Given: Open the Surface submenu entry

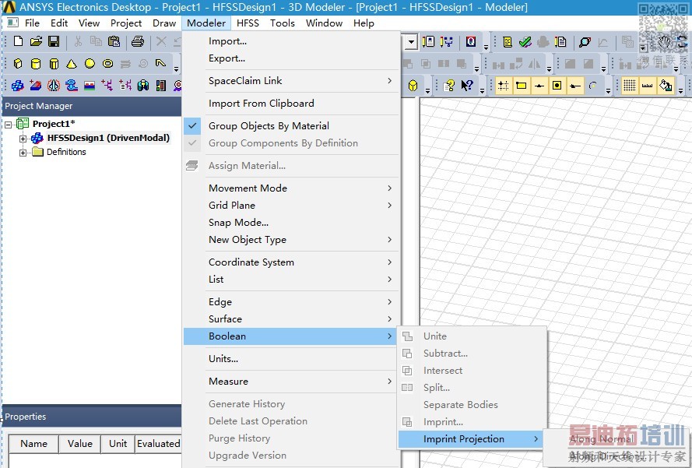Looking at the screenshot, I should point(291,319).
